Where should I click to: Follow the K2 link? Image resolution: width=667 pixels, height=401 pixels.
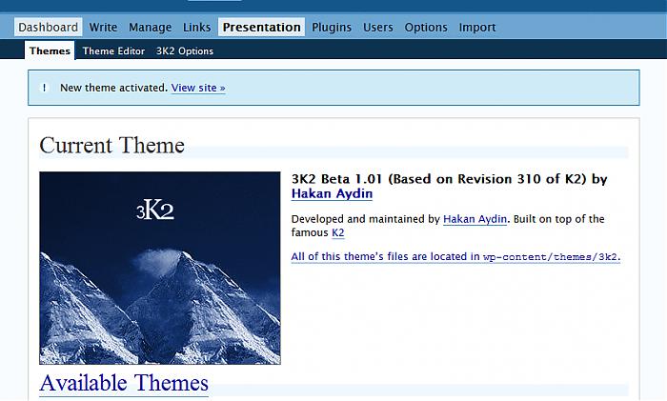pos(337,232)
